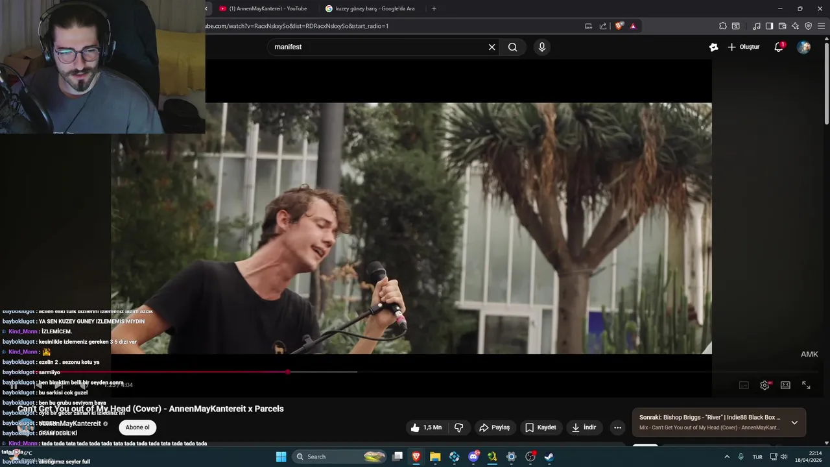Click the YouTube search magnifier button
Screen dimensions: 830x467
click(513, 47)
